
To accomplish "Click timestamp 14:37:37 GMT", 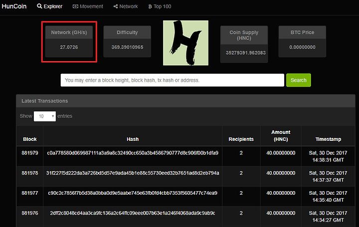I will pyautogui.click(x=328, y=180).
